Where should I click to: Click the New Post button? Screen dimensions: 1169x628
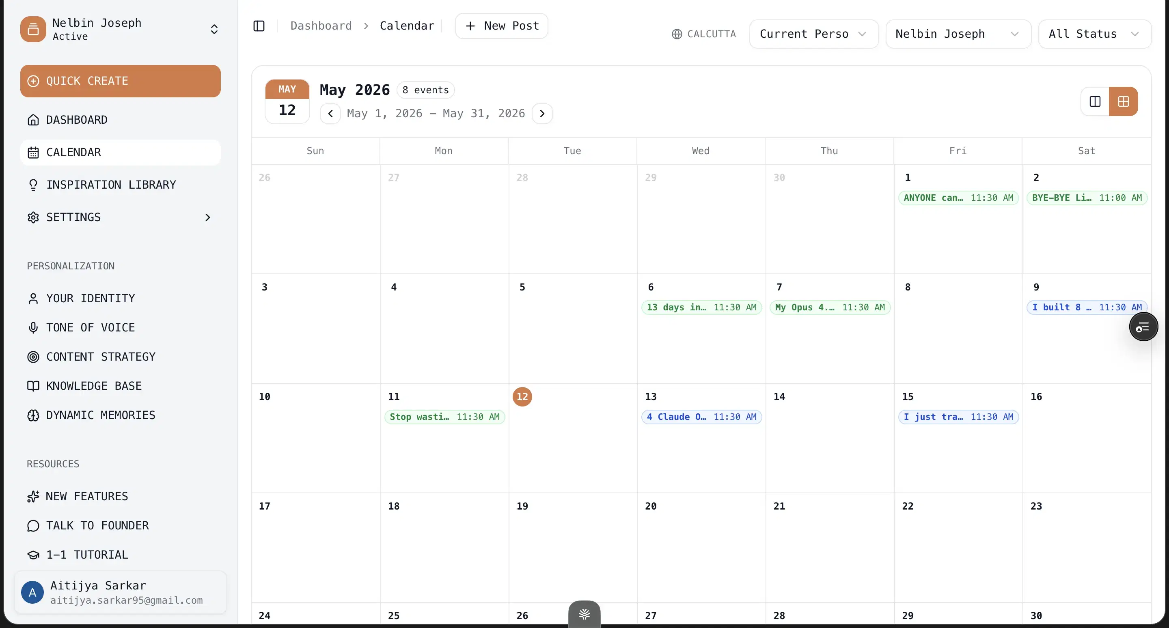(x=501, y=26)
